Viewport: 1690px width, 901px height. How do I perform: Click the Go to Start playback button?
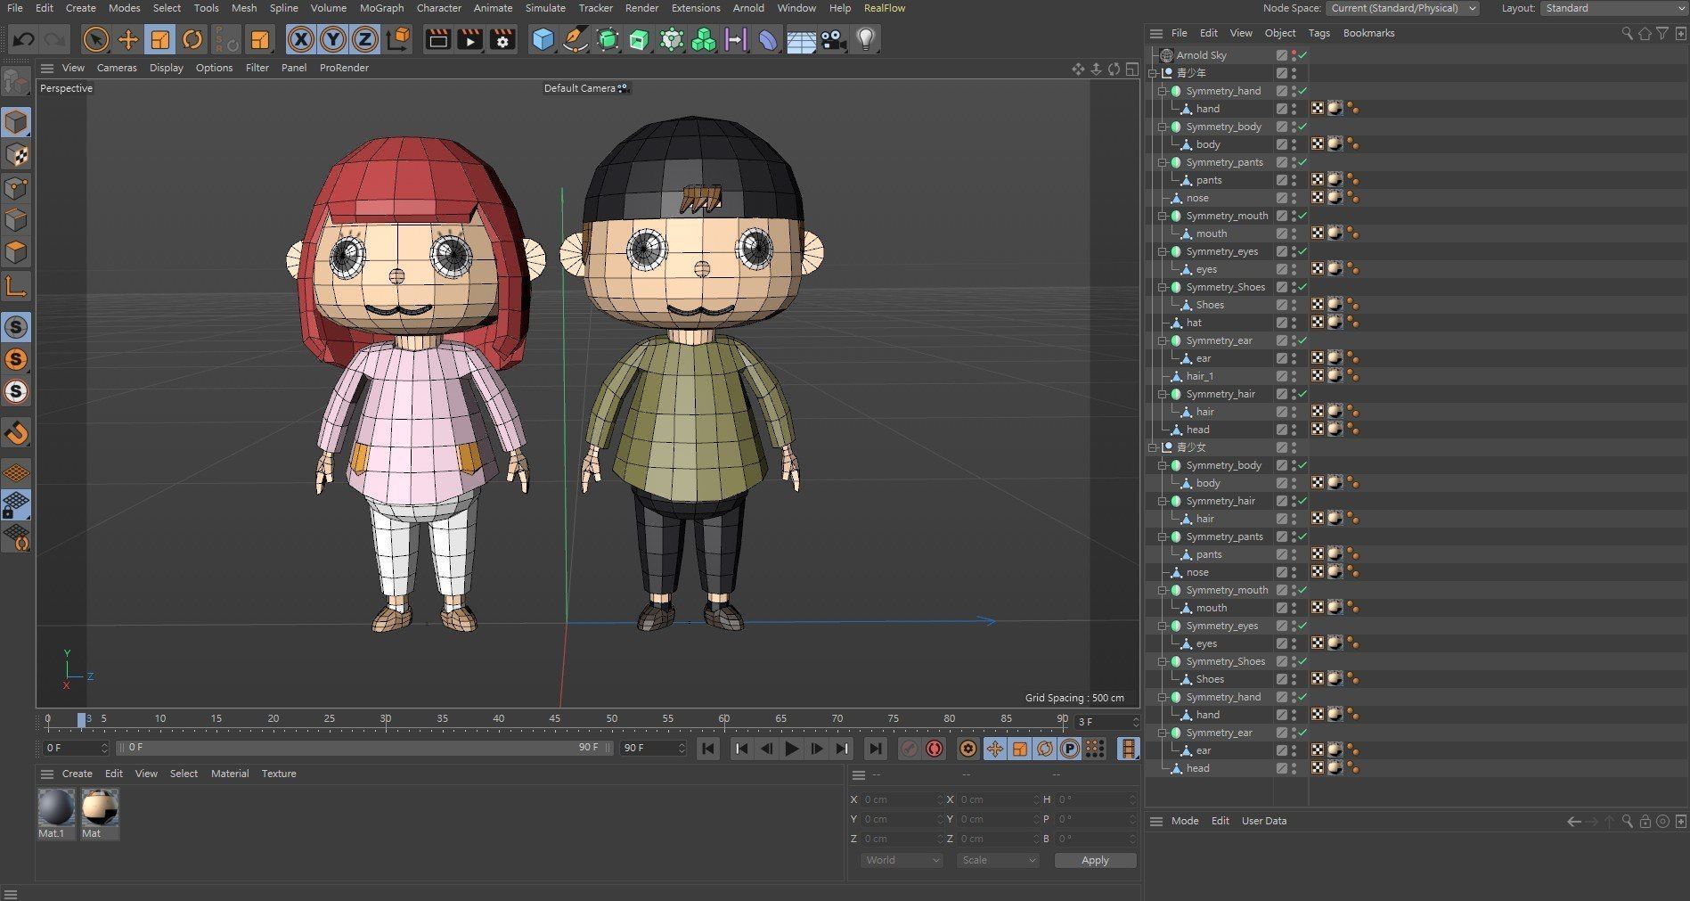coord(708,749)
